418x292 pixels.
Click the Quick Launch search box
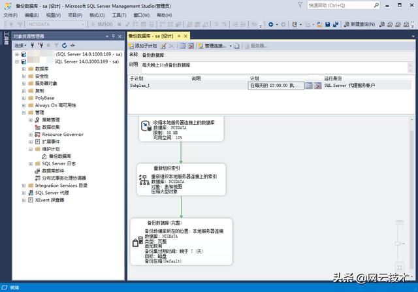point(343,5)
